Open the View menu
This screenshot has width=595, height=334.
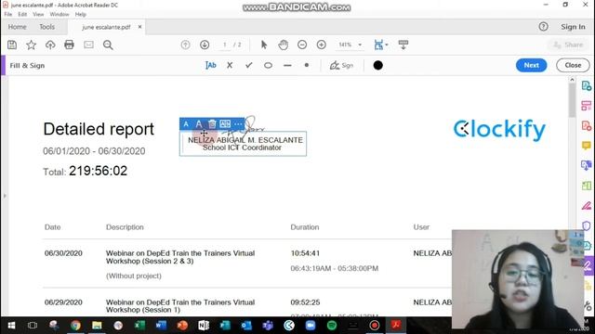38,15
